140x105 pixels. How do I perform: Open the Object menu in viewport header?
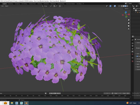[x=6, y=6]
